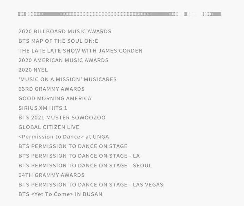The image size is (244, 206).
Task: Open BTS MAP OF THE SOUL ON:E
Action: [58, 41]
